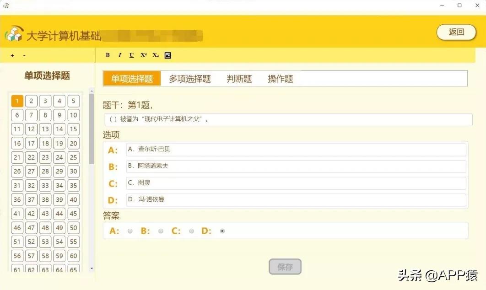Go to question number 27
Screen dimensions: 486x290
pos(31,172)
